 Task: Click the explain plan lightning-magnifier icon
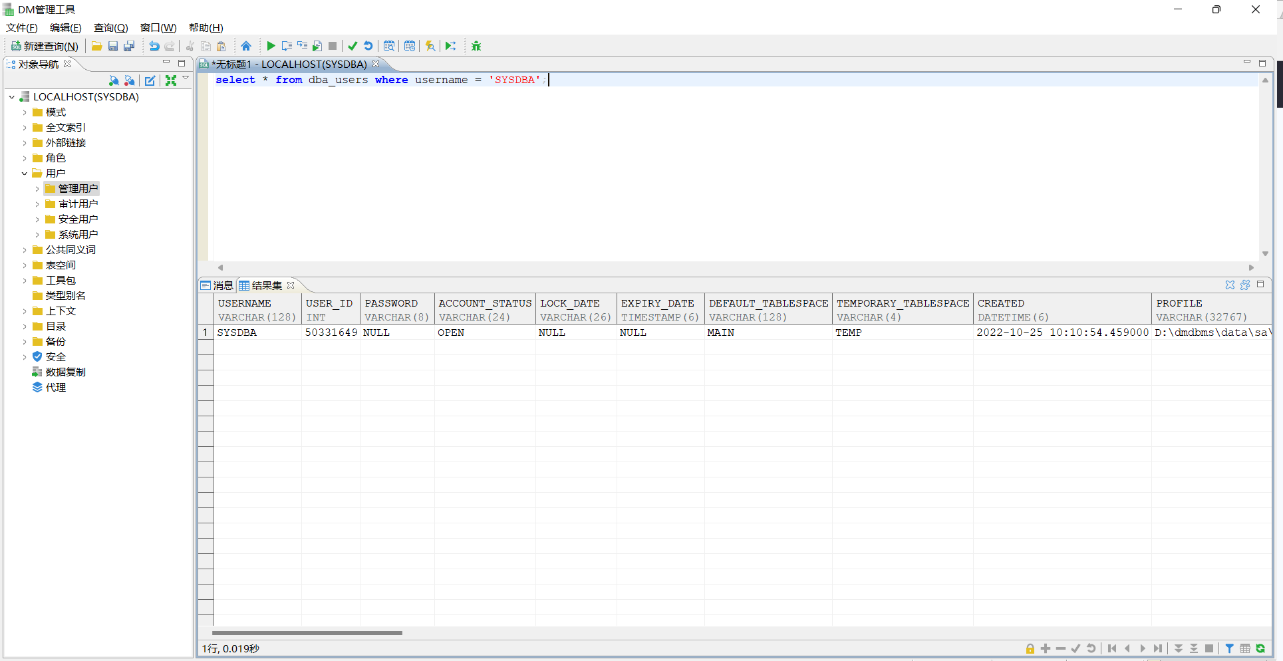point(430,46)
